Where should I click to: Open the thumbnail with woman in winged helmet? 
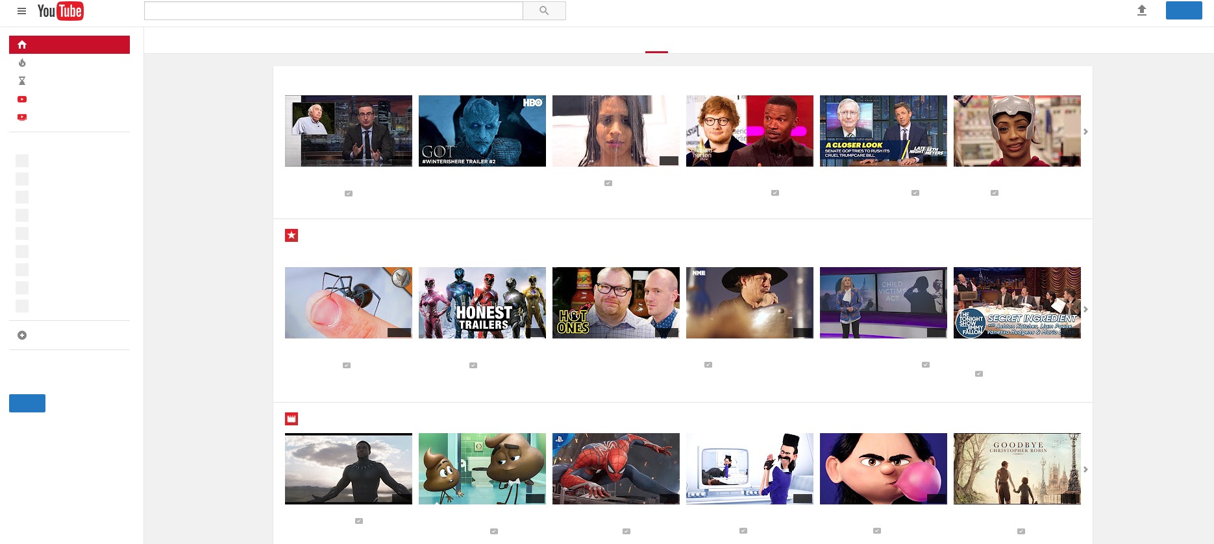tap(1017, 131)
